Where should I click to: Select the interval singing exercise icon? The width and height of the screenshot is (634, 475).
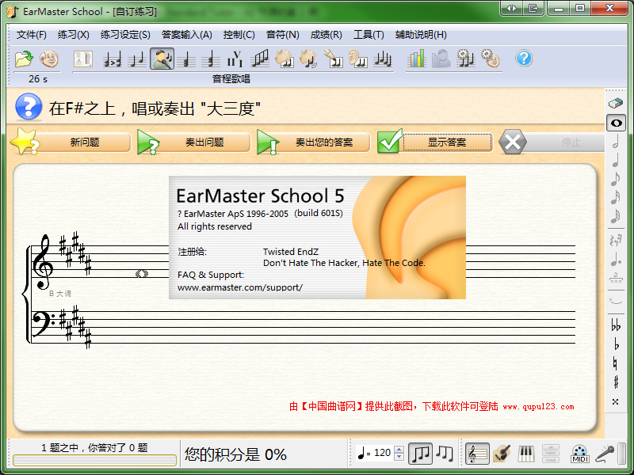162,59
